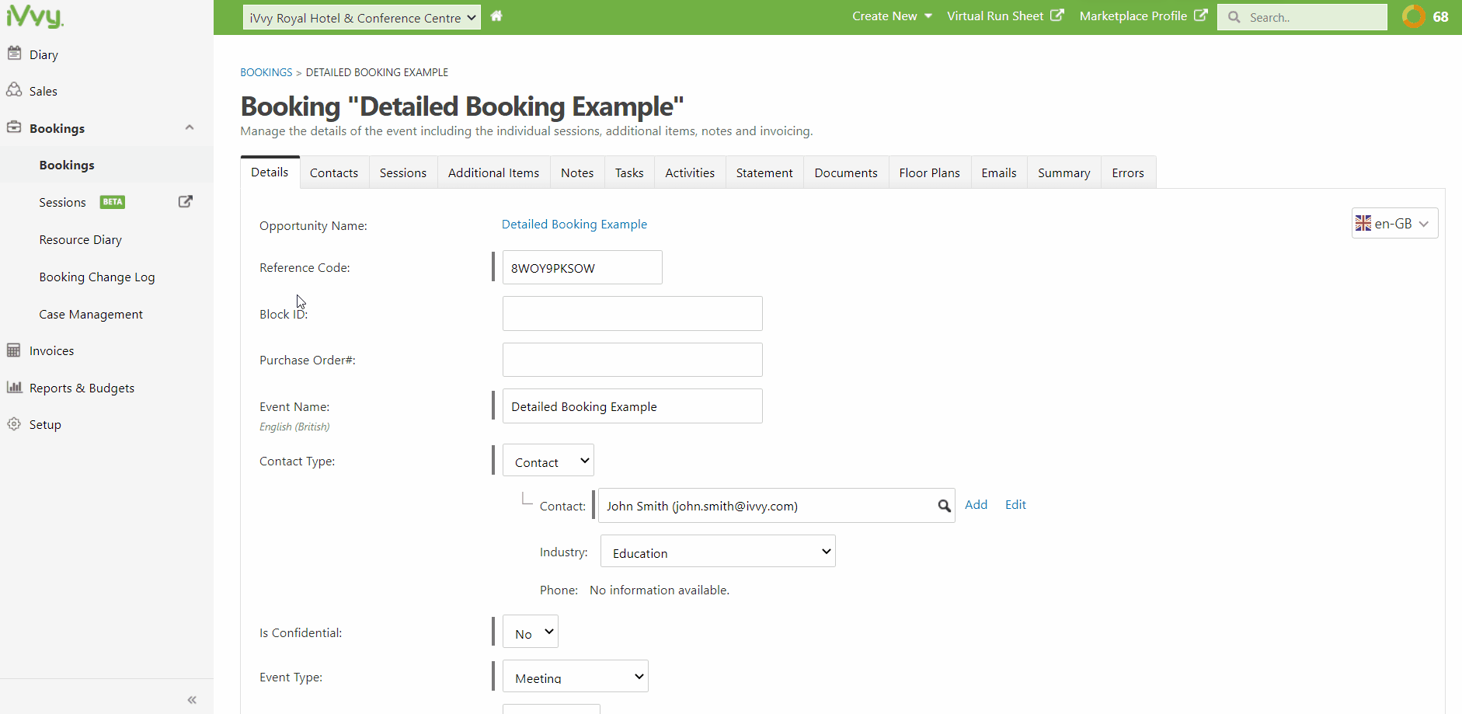Click the BETA badge next to Sessions

[x=113, y=202]
